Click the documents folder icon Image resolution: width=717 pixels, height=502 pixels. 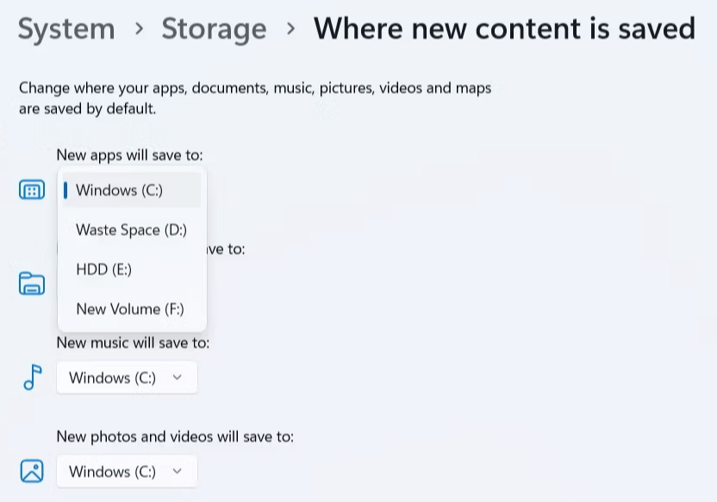coord(32,282)
